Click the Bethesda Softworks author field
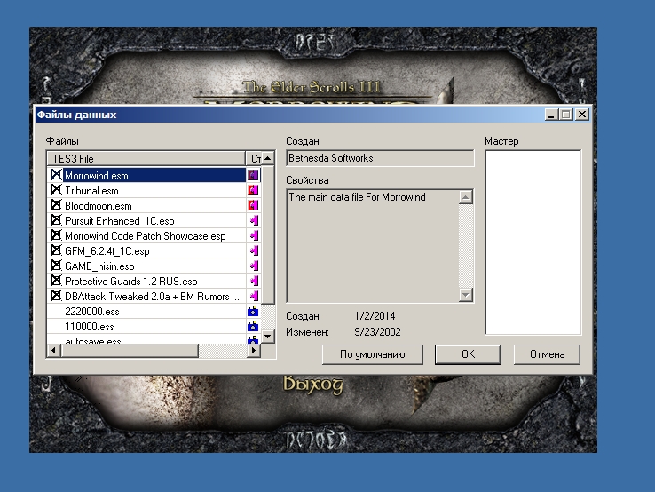The image size is (655, 492). [380, 158]
